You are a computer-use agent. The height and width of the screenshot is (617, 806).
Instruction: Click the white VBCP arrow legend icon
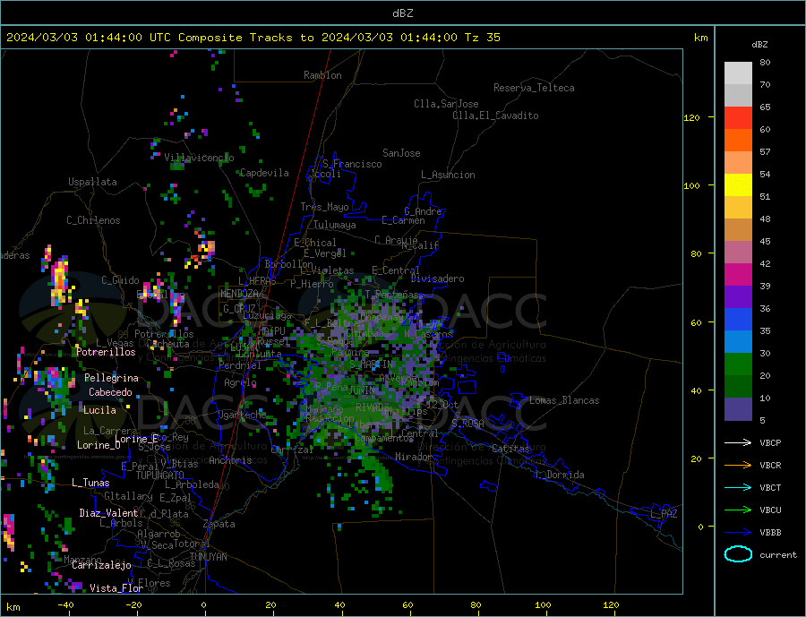coord(738,442)
